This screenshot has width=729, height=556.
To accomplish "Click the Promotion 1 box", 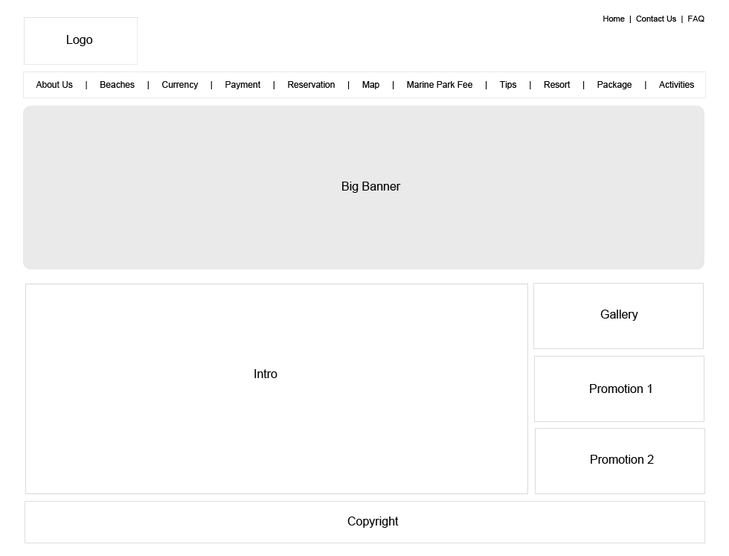I will pos(619,389).
